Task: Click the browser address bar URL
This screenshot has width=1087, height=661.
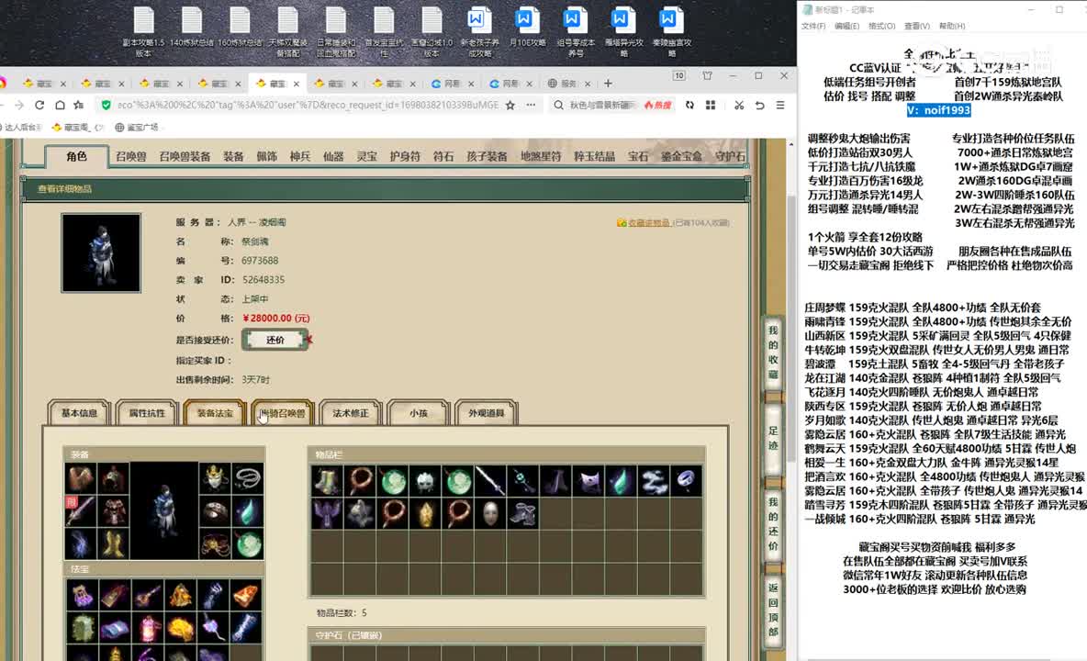Action: [x=308, y=106]
